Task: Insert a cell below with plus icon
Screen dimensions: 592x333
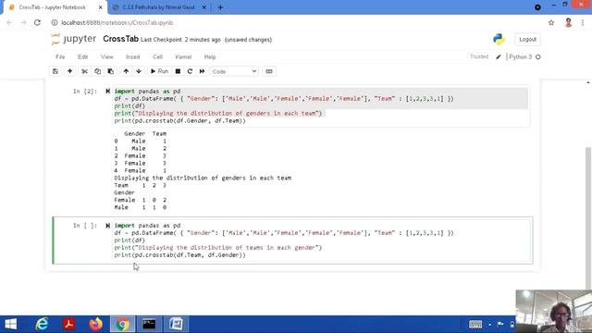Action: pos(70,71)
